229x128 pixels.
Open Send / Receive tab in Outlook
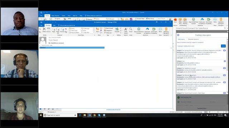point(55,16)
